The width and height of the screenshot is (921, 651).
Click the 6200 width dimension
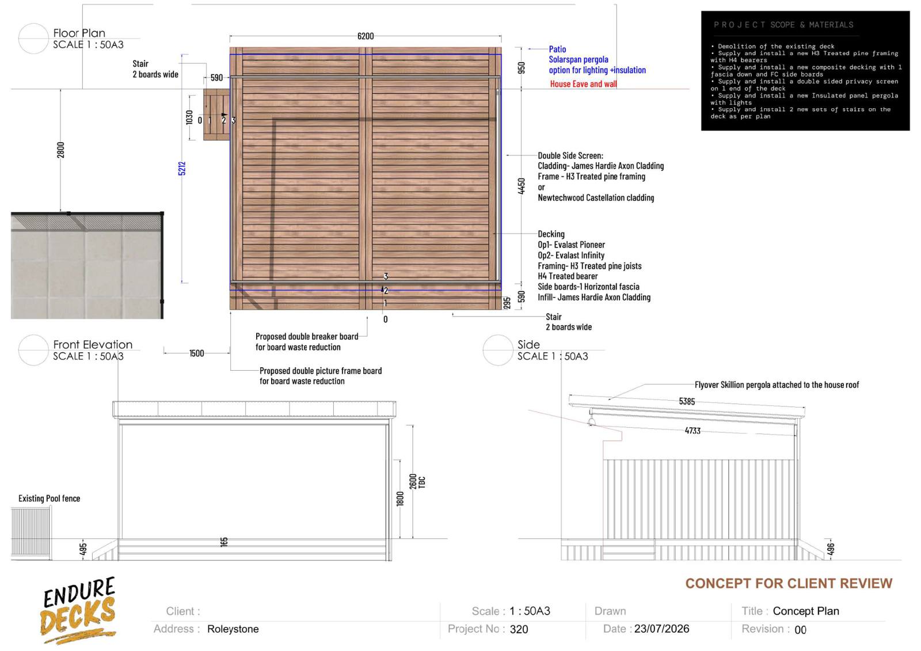[366, 36]
